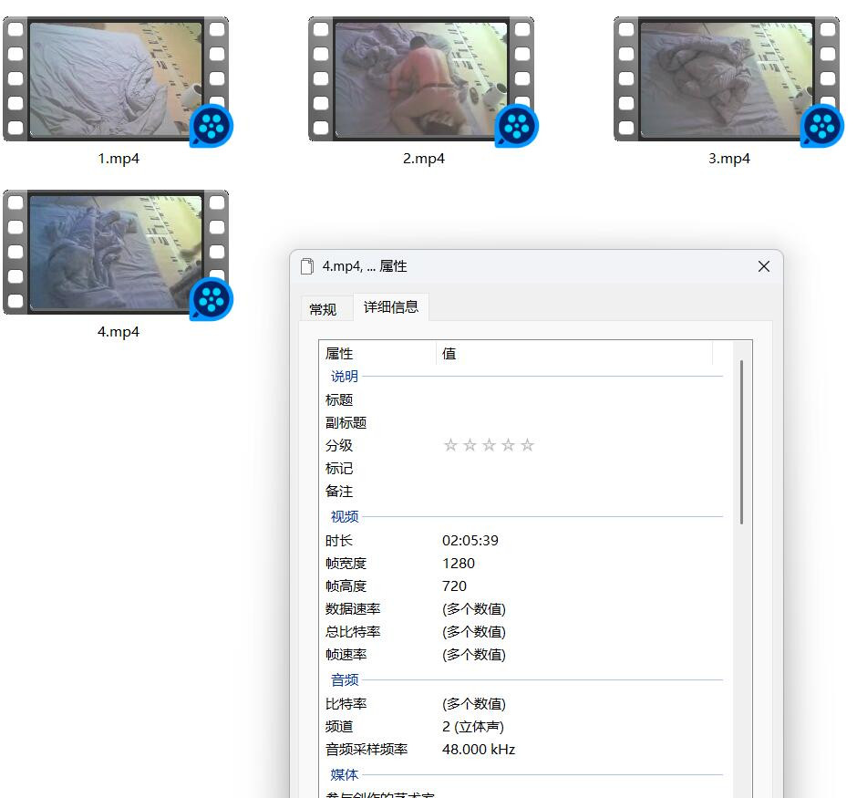857x798 pixels.
Task: Set rating to four stars in 分级 row
Action: 508,445
